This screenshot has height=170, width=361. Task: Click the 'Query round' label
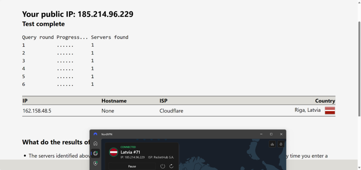tap(38, 37)
